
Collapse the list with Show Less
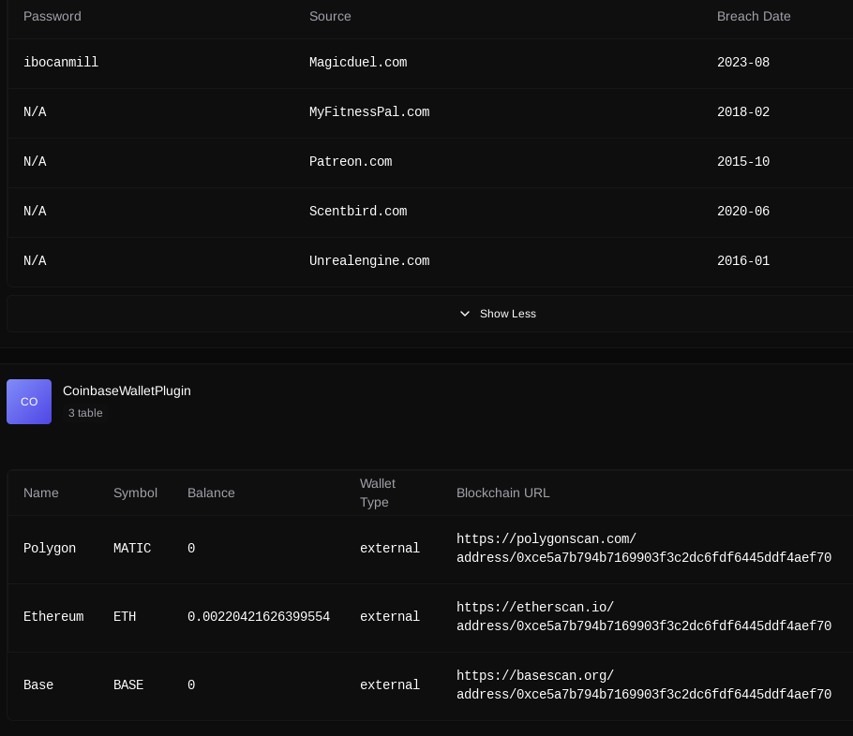(429, 314)
